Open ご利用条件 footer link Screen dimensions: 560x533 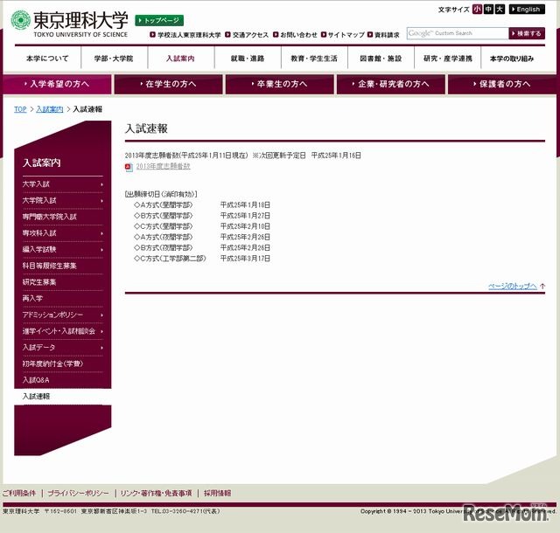(x=19, y=494)
